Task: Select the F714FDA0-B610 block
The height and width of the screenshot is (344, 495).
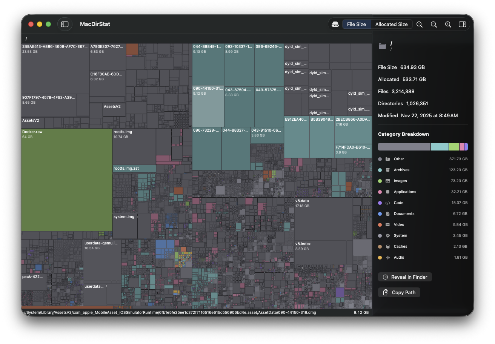Action: tap(353, 151)
